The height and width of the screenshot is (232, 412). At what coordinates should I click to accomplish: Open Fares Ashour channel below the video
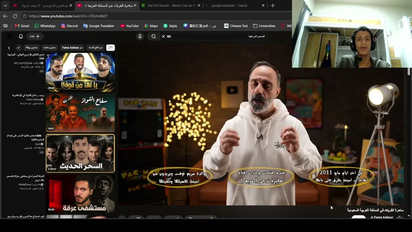click(x=383, y=217)
